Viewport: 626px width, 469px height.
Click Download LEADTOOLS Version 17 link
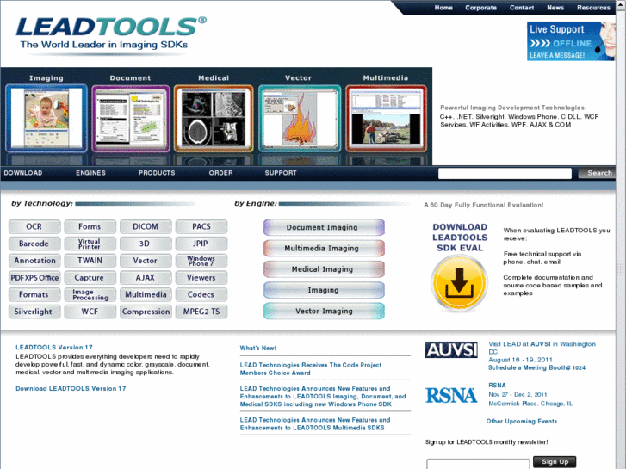coord(71,388)
